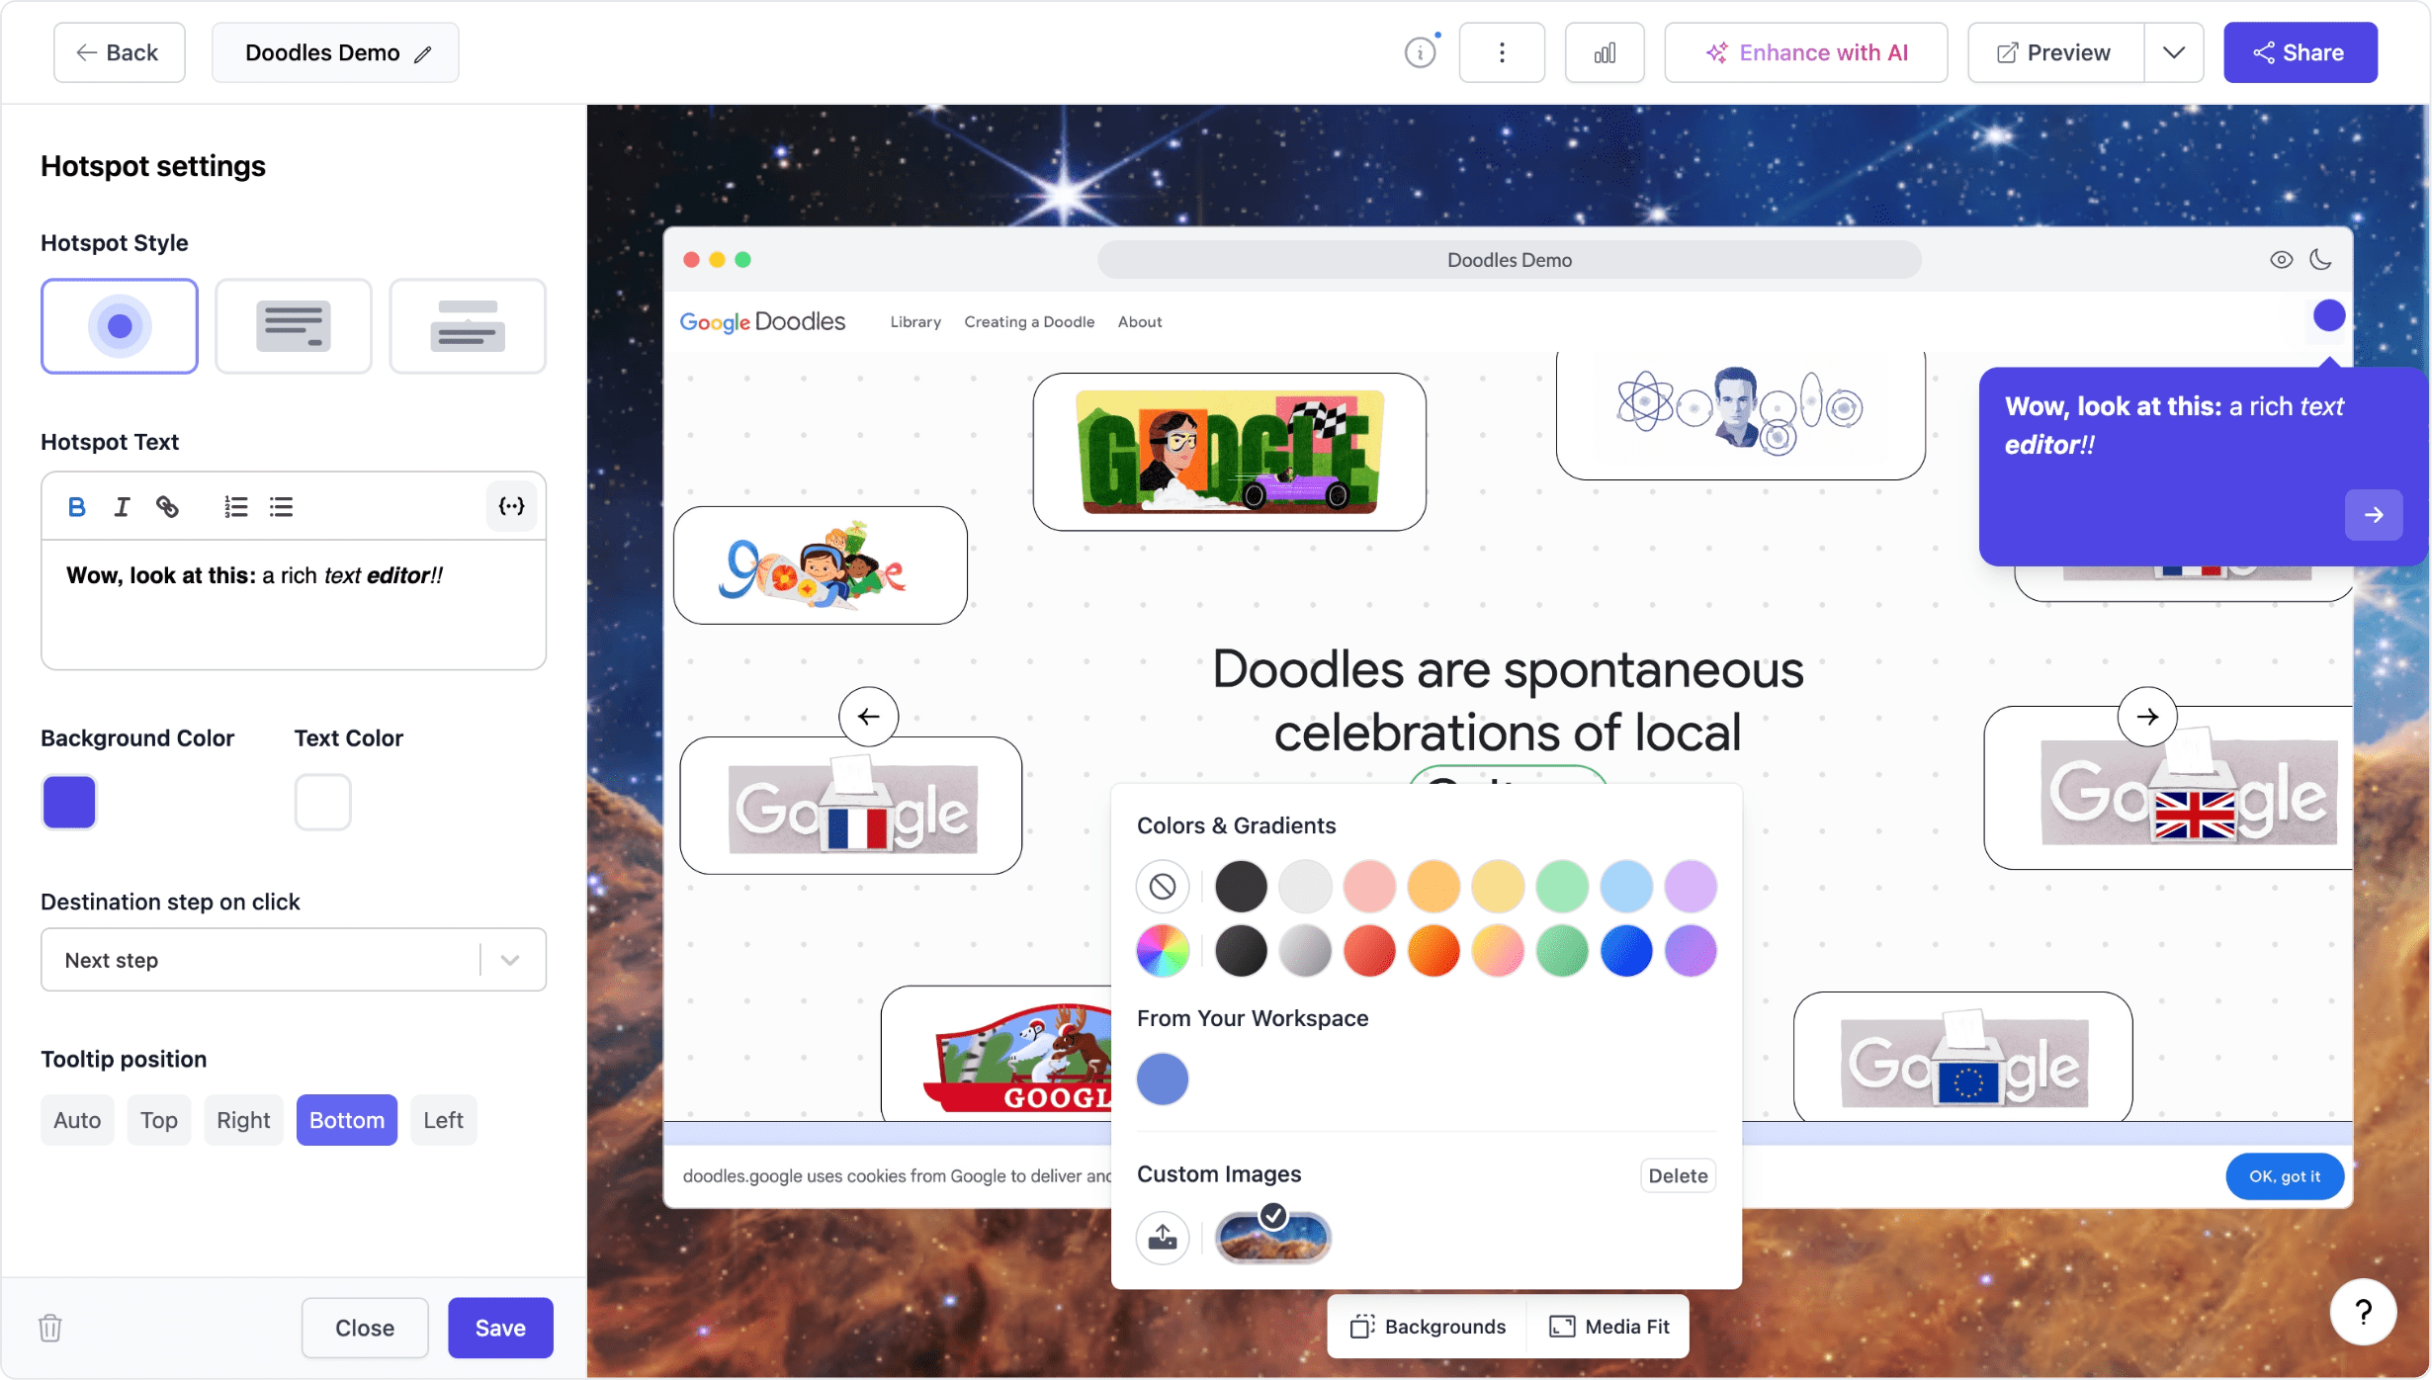Viewport: 2432px width, 1380px height.
Task: Select the workspace blue color swatch
Action: click(x=1163, y=1078)
